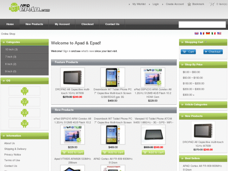Add $549.00 Viewpad 10 to cart
Screen dimensions: 228x171
153,152
